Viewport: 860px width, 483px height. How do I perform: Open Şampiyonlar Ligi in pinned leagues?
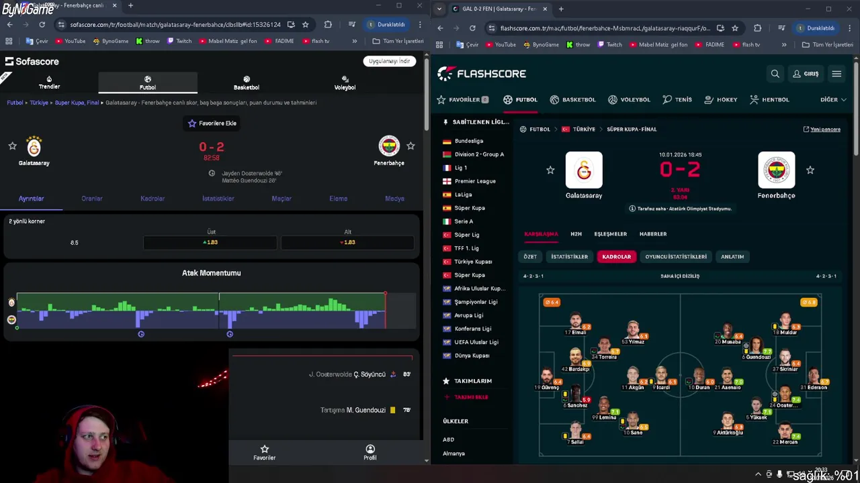(x=475, y=302)
